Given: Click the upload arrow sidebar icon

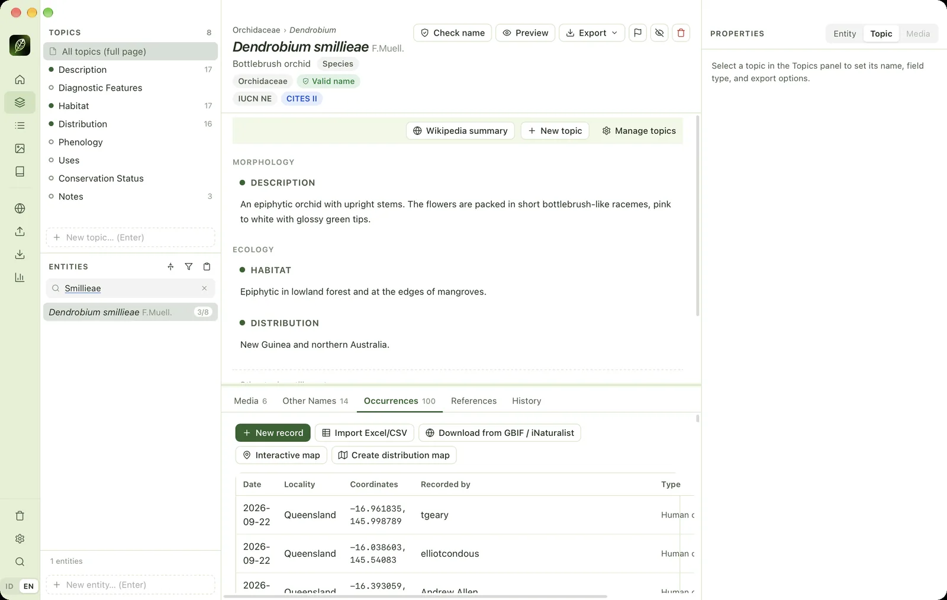Looking at the screenshot, I should (20, 232).
